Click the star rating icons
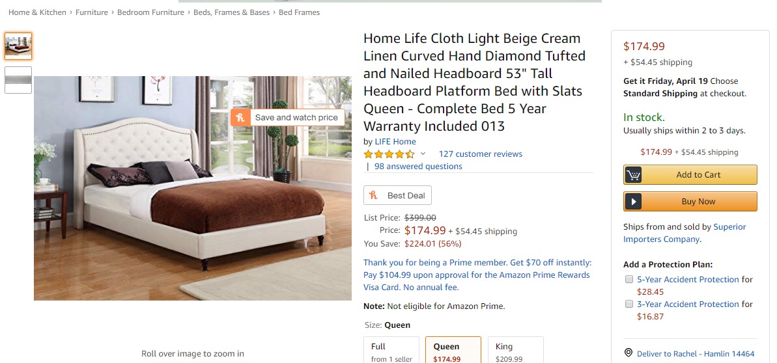 click(x=389, y=154)
